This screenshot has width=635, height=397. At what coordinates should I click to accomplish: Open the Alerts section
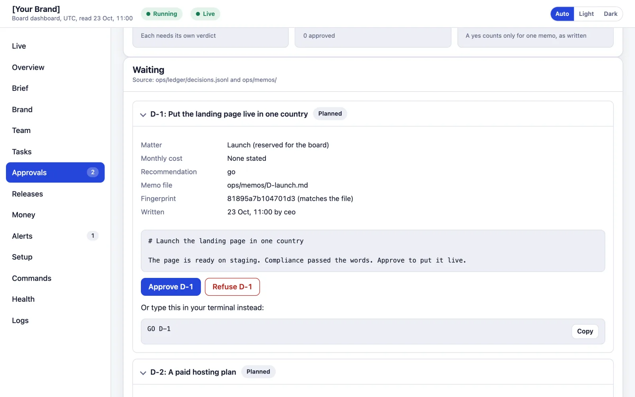click(55, 236)
